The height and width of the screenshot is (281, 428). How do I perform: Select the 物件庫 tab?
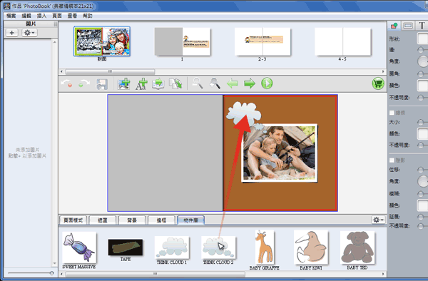coord(190,220)
